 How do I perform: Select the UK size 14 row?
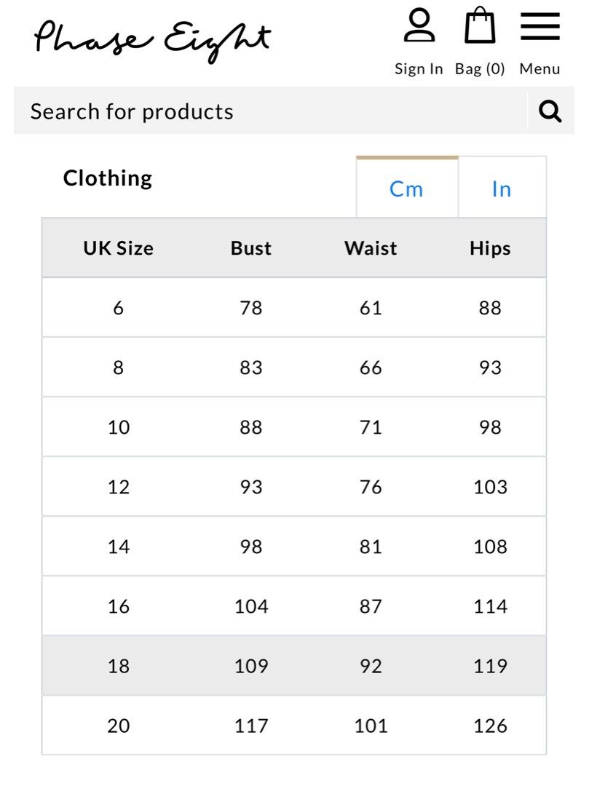pos(294,546)
